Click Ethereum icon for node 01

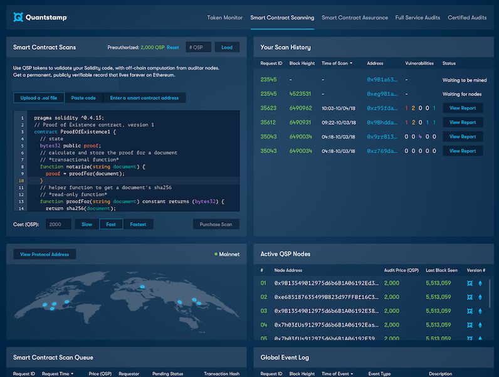[x=480, y=283]
